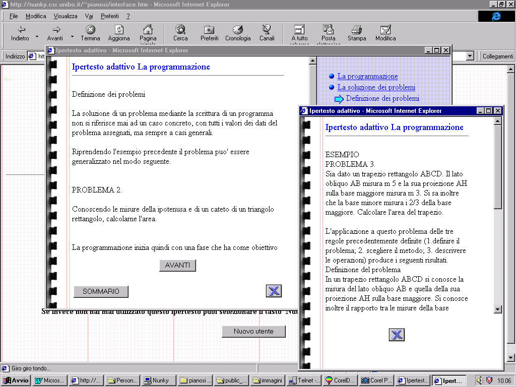Click the Avanti forward arrow icon
516x387 pixels.
pyautogui.click(x=56, y=30)
